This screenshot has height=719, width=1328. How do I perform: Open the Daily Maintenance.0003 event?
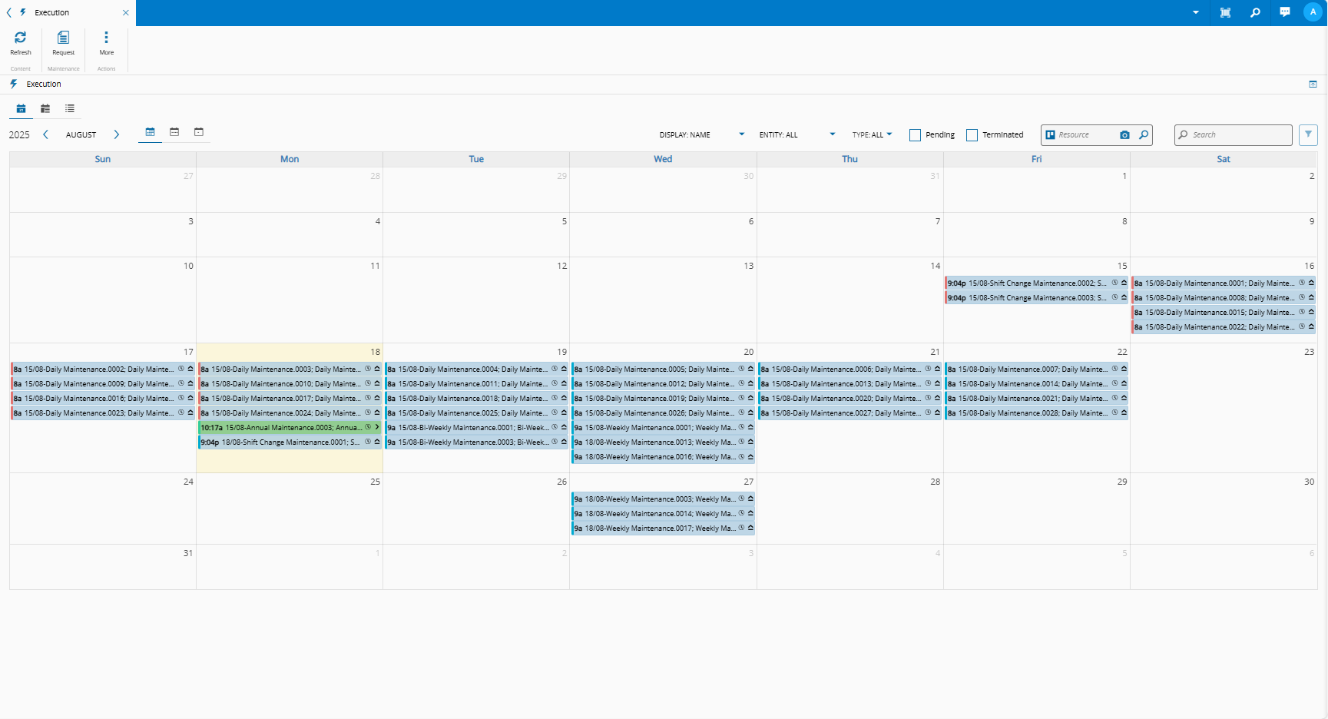click(x=290, y=369)
